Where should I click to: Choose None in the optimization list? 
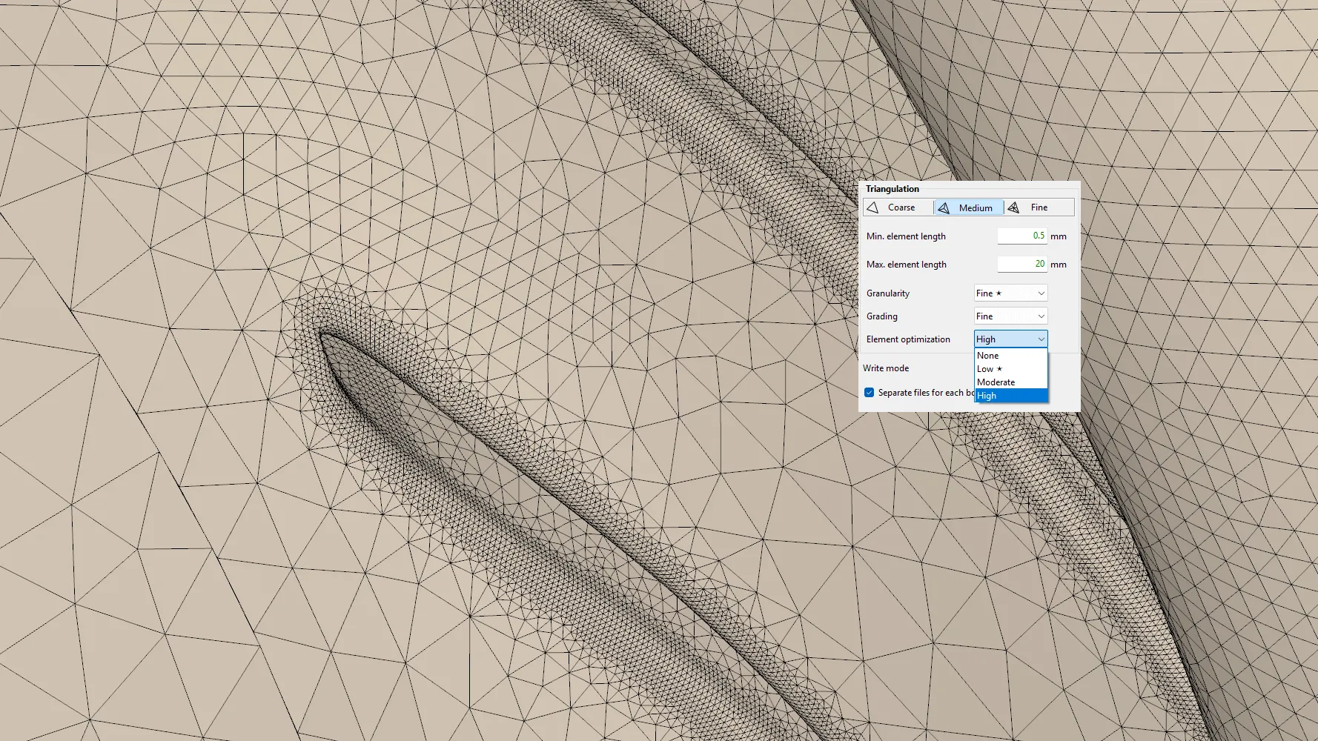(x=1011, y=356)
